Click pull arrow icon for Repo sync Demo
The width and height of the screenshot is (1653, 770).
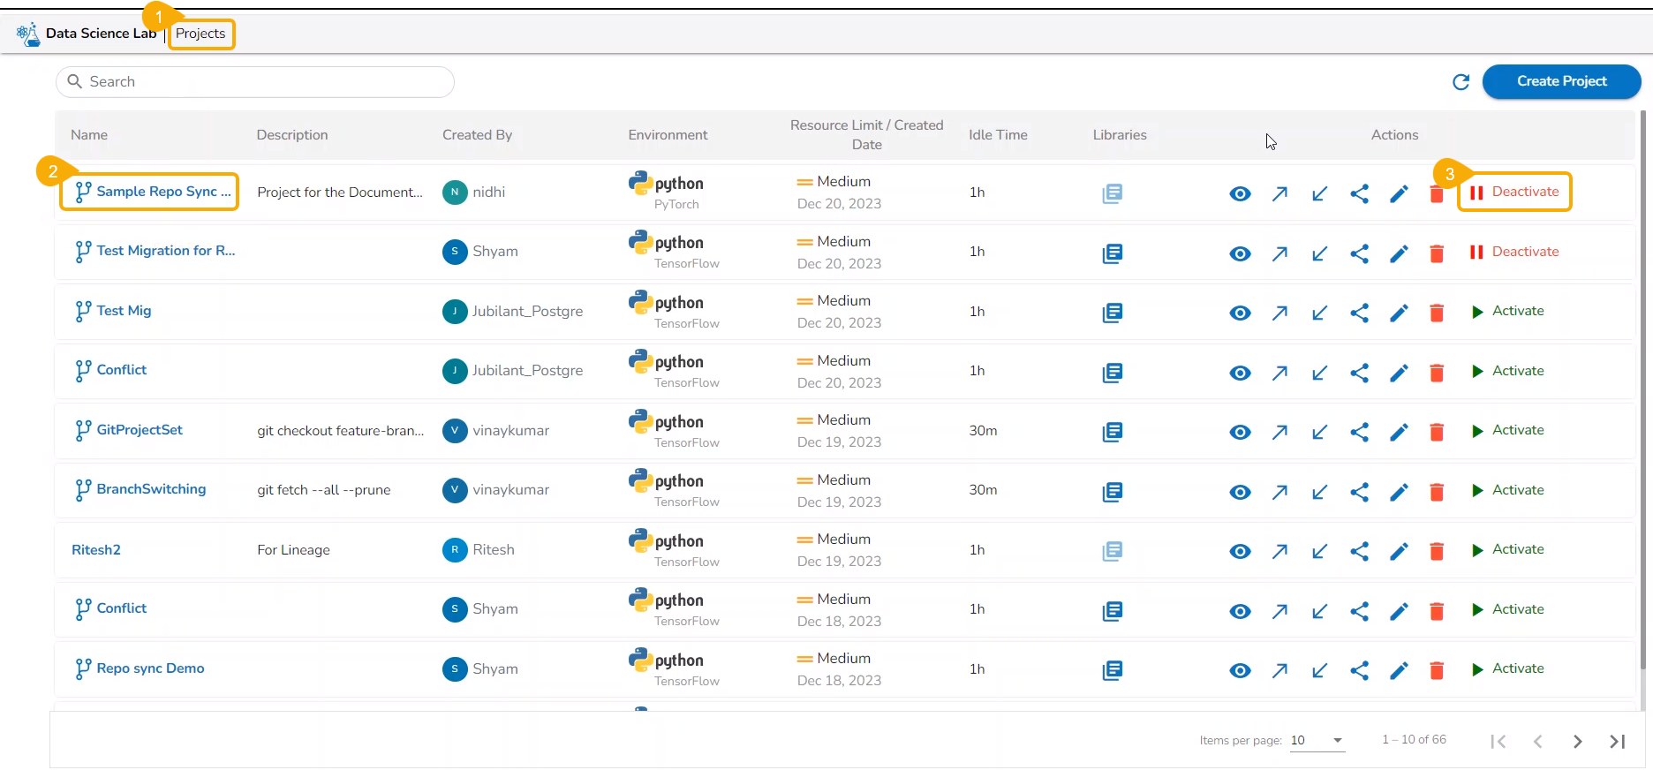tap(1319, 670)
